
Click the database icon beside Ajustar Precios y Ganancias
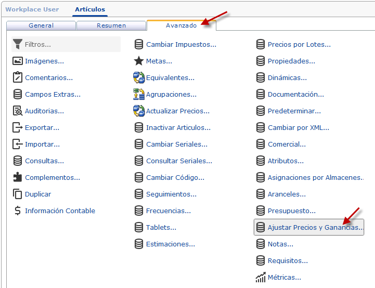tap(261, 227)
